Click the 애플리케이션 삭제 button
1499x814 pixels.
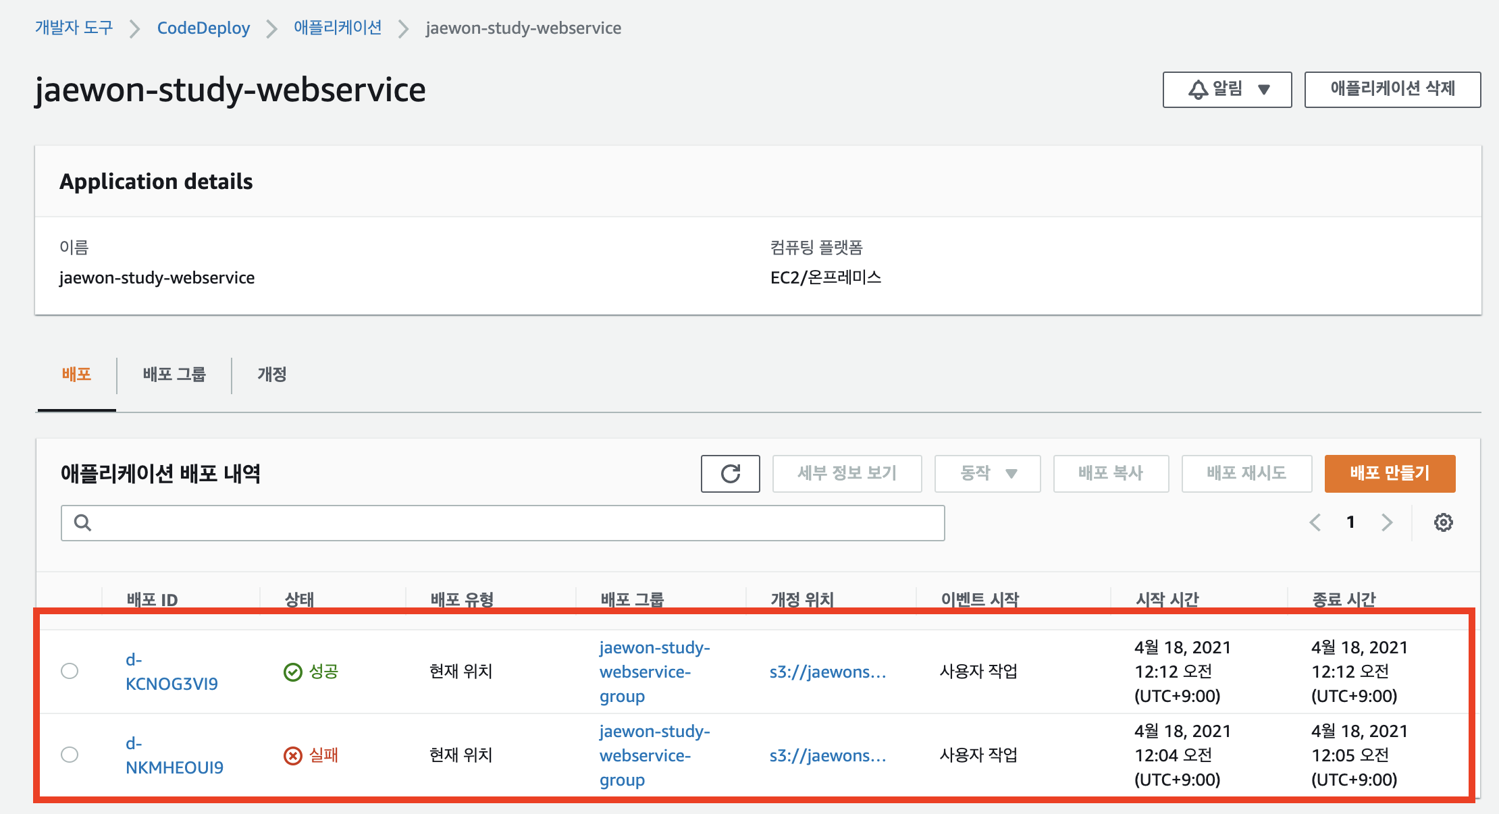coord(1392,89)
